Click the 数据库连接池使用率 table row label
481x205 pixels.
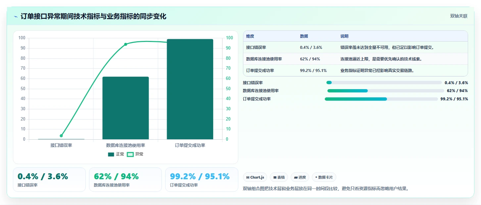(264, 59)
